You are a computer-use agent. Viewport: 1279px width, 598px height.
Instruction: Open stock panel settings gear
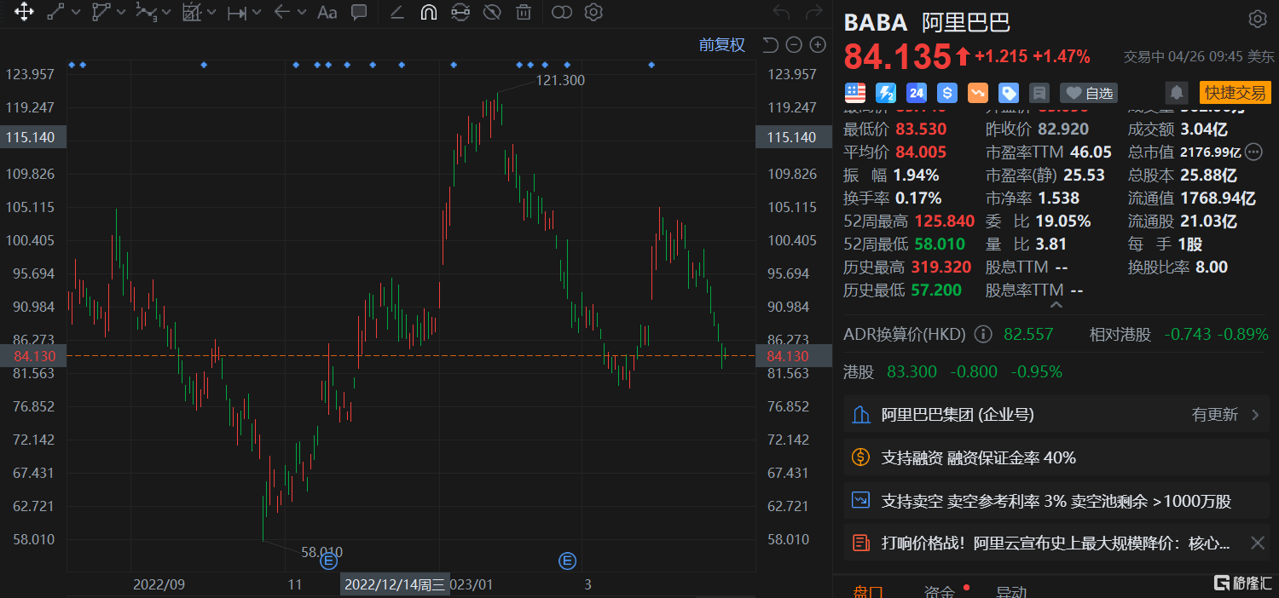pyautogui.click(x=1257, y=20)
